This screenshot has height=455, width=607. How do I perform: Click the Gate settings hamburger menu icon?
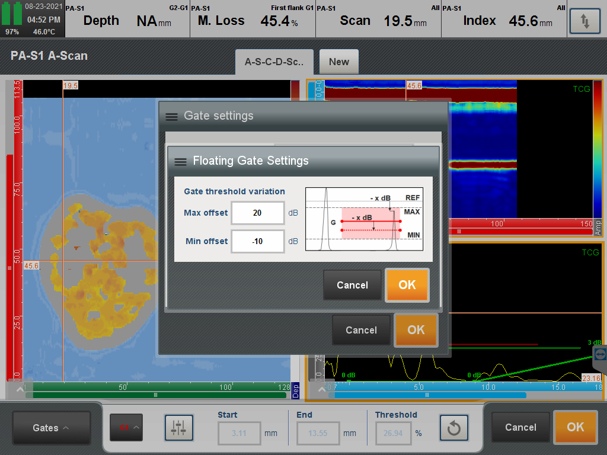pos(171,116)
